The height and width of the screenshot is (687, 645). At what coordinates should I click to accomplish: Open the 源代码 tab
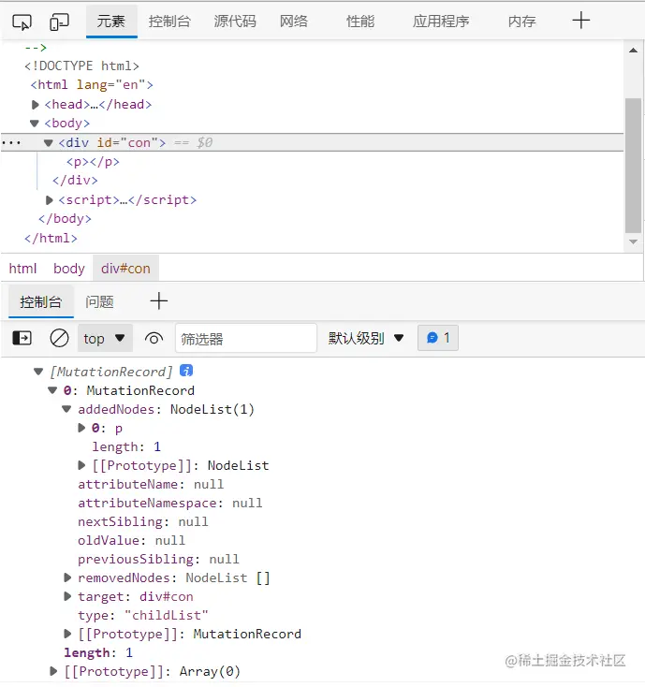tap(235, 21)
